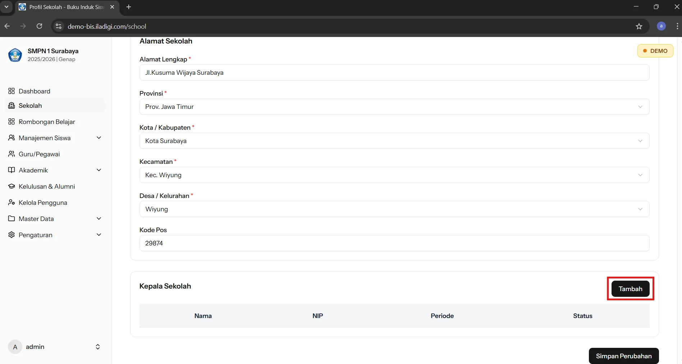The image size is (682, 364).
Task: Click the Kelola Pengguna user-settings icon
Action: pos(12,202)
